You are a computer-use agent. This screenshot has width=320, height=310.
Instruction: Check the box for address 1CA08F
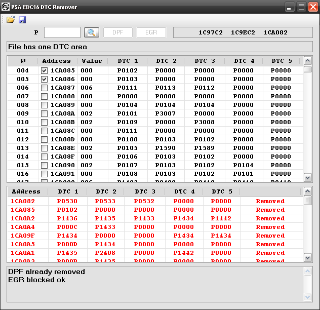[x=44, y=157]
